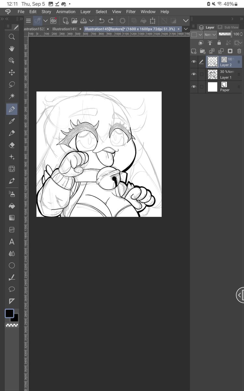Hide Layer 1 using eye icon

[194, 74]
